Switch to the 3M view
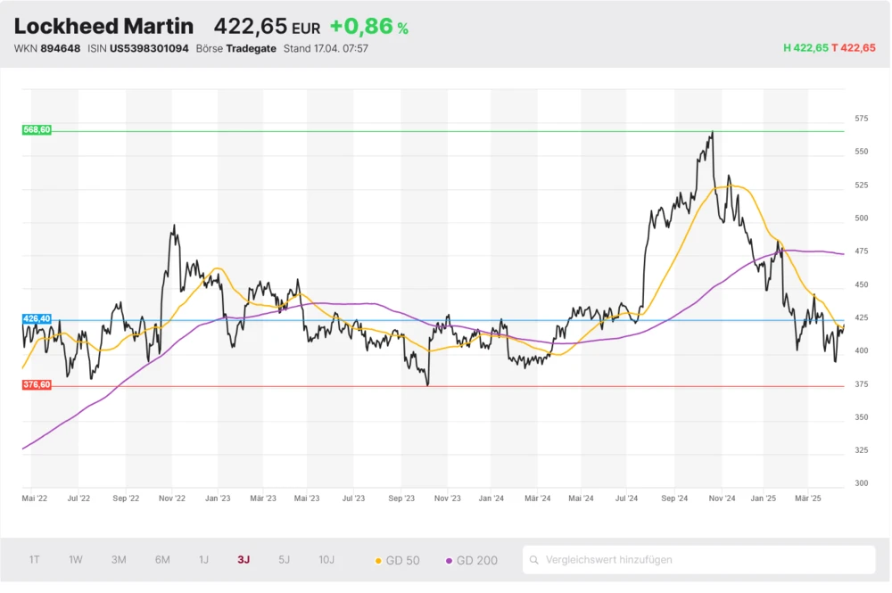 (118, 560)
